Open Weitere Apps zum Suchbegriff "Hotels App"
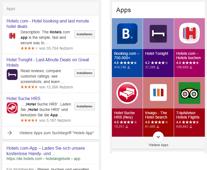Viewport: 207px width, 170px height. click(57, 133)
